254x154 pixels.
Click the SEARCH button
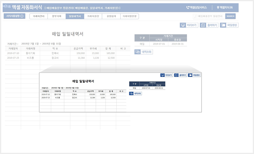230,16
